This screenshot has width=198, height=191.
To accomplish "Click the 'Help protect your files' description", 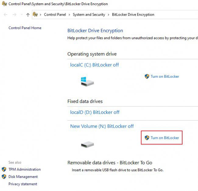I will pyautogui.click(x=133, y=38).
